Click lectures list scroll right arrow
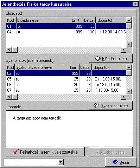 [x=123, y=50]
